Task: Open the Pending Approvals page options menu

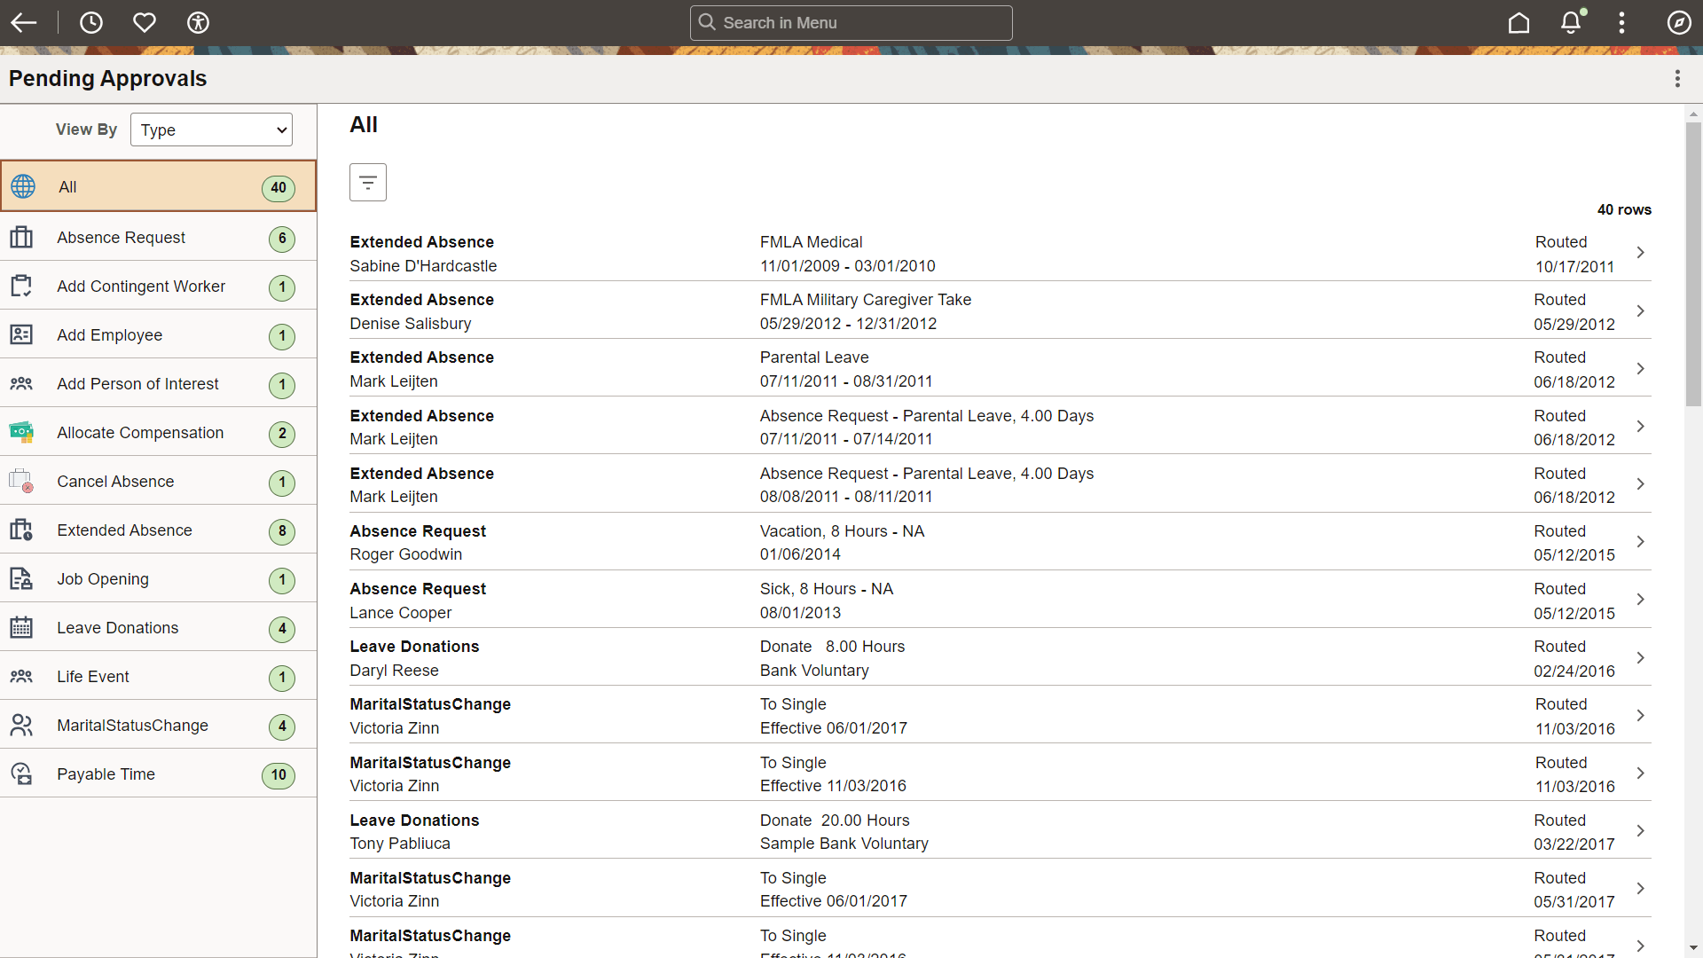Action: tap(1677, 78)
